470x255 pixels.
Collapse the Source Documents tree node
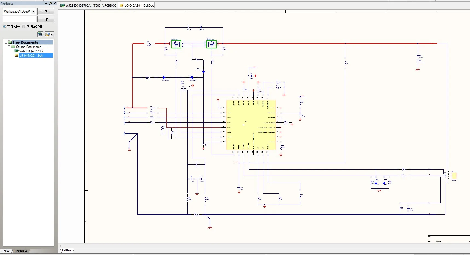click(x=9, y=47)
